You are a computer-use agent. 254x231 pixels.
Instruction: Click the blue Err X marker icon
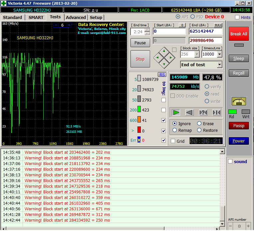[x=139, y=140]
